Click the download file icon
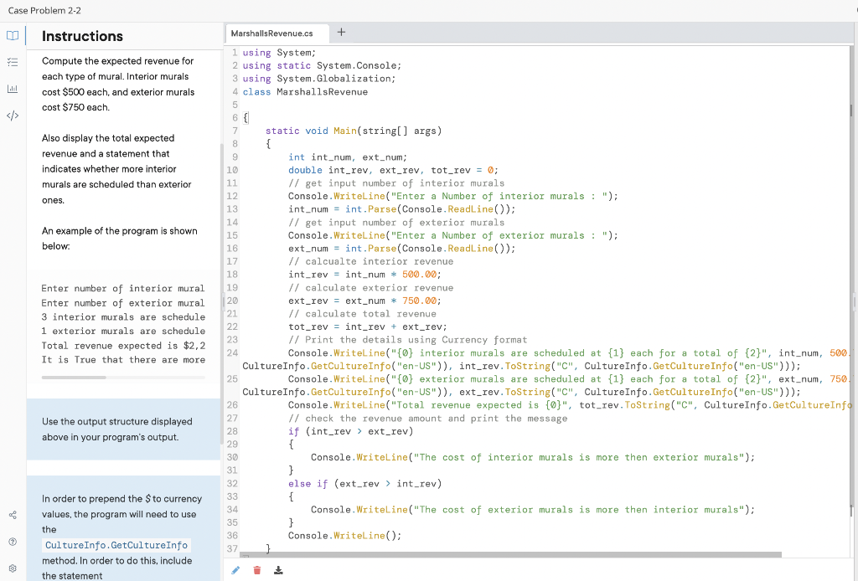This screenshot has height=581, width=858. (277, 569)
